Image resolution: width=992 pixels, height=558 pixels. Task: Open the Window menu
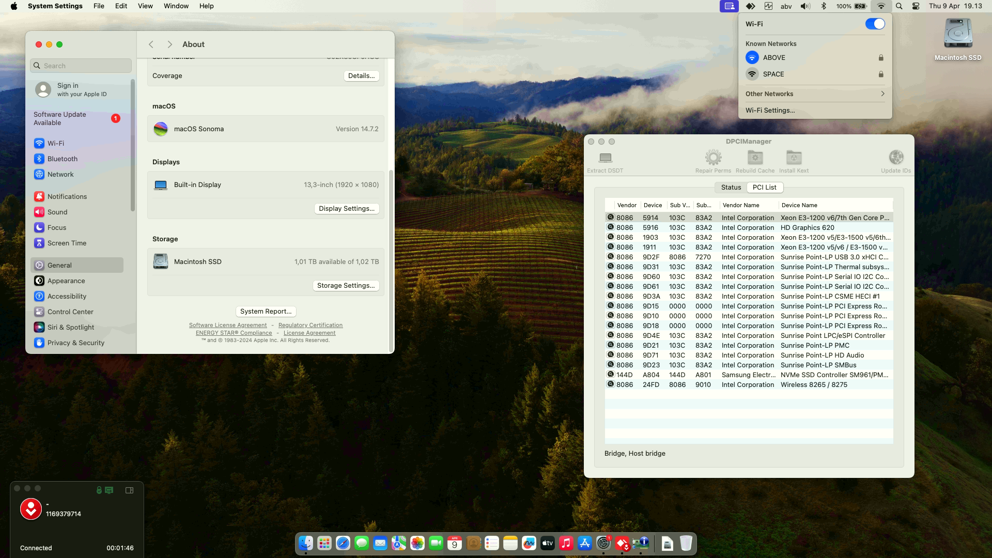point(176,6)
